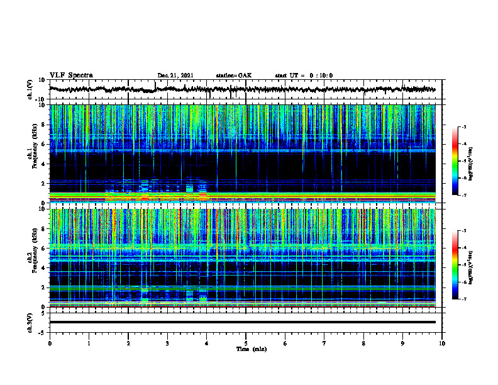The height and width of the screenshot is (385, 498).
Task: Click the "station=GAK" label
Action: [x=234, y=75]
